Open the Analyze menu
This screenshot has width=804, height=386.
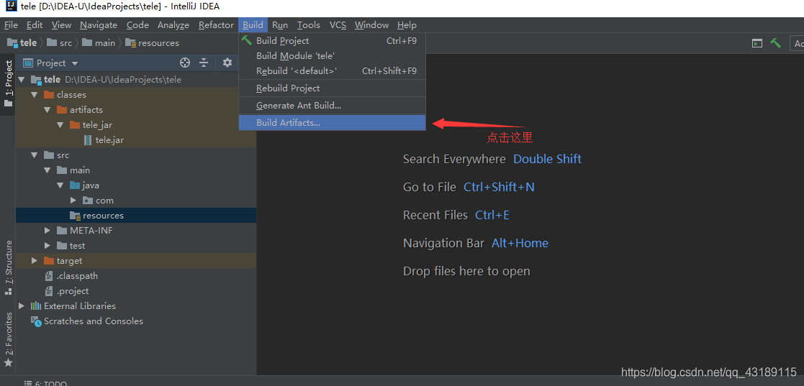click(x=173, y=24)
